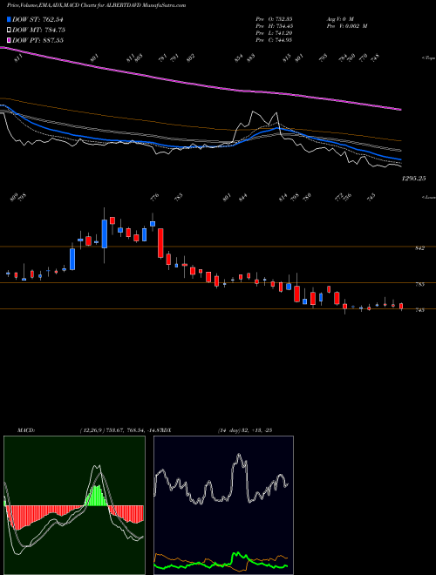Select the DOW MT value label
This screenshot has width=436, height=575.
pyautogui.click(x=39, y=30)
